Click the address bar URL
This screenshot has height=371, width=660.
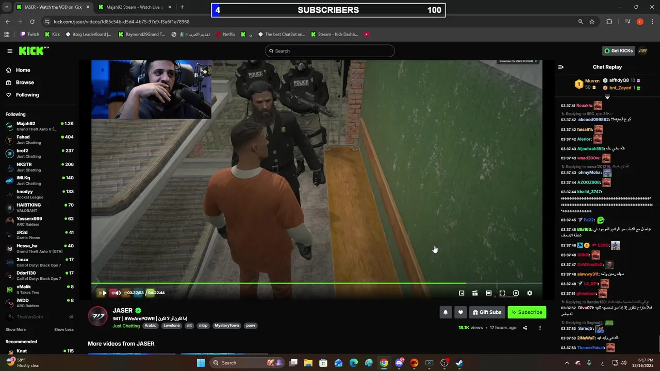point(122,22)
